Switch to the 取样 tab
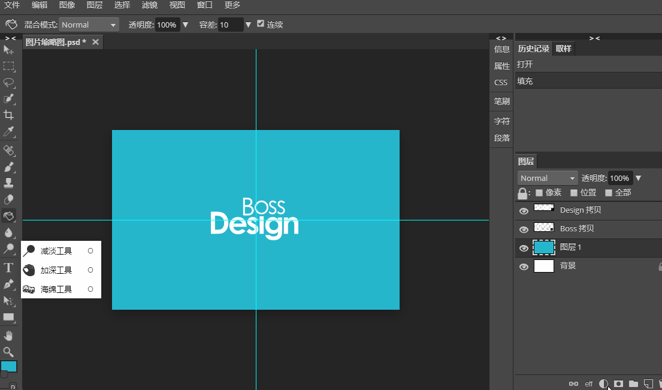Viewport: 662px width, 390px height. 563,49
